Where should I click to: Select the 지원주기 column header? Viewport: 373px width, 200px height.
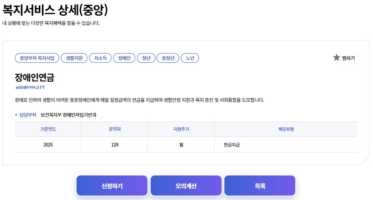coord(181,129)
